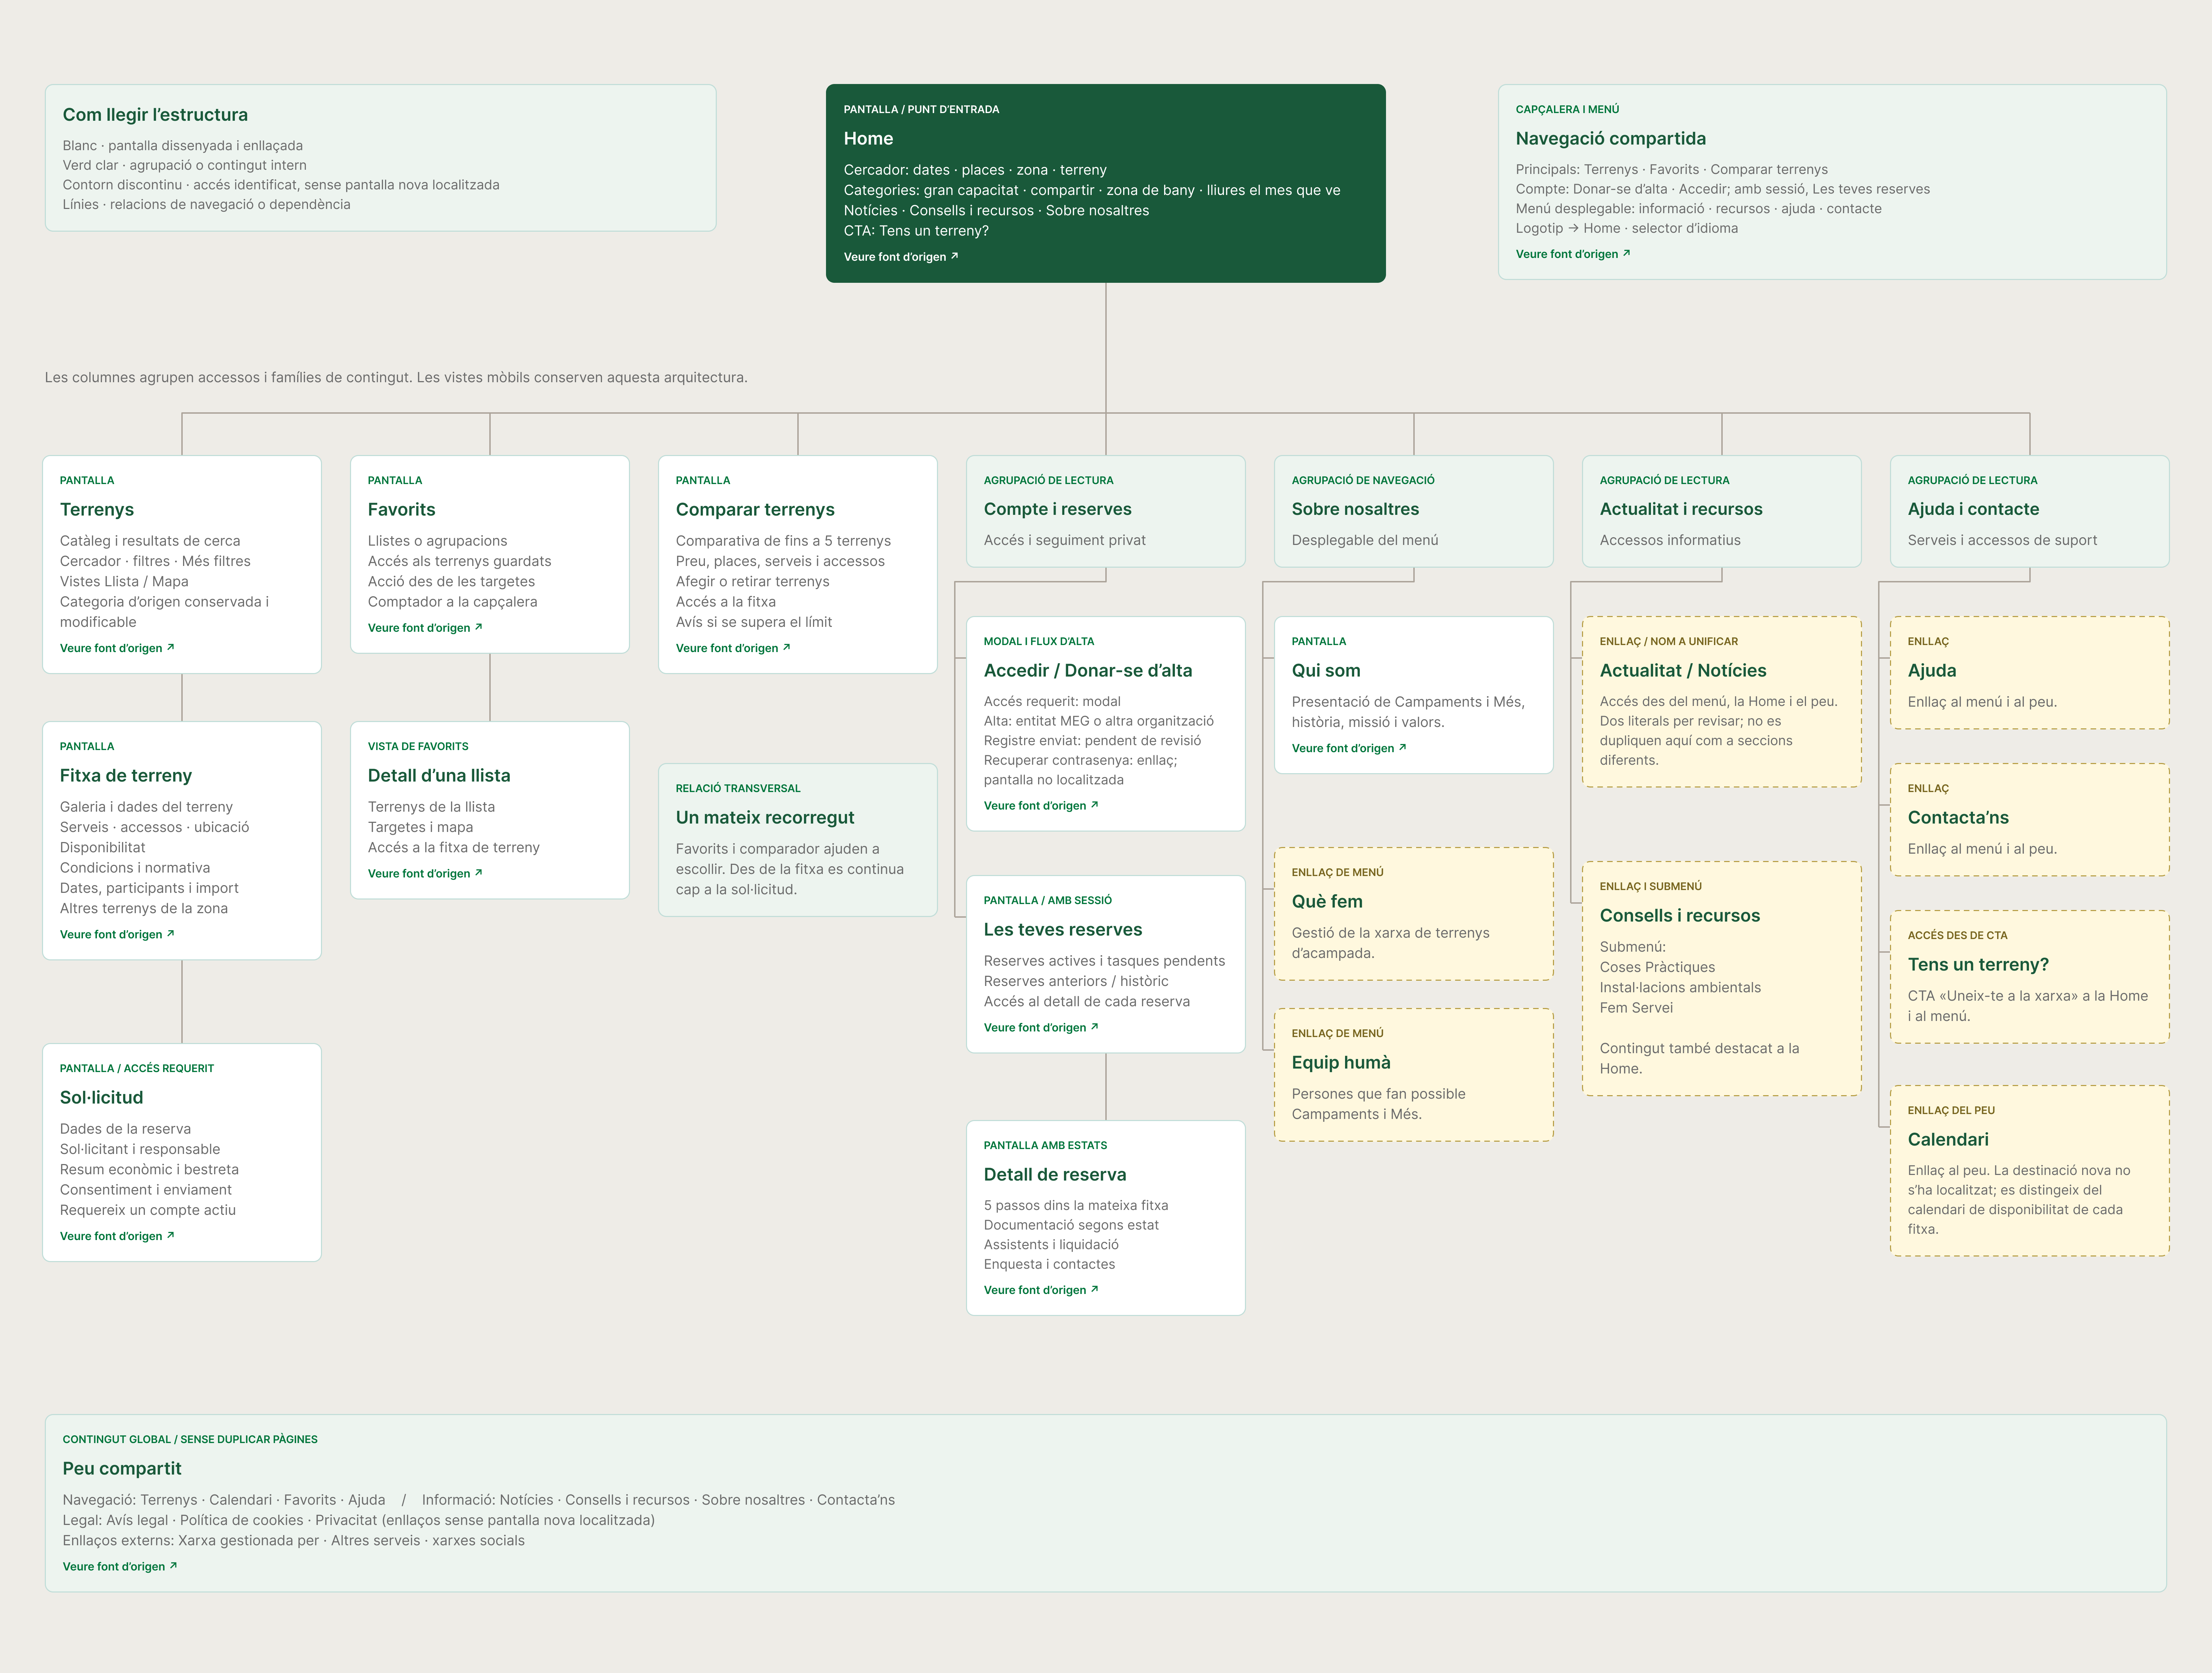
Task: Open source link in Sol·licitud card
Action: (117, 1236)
